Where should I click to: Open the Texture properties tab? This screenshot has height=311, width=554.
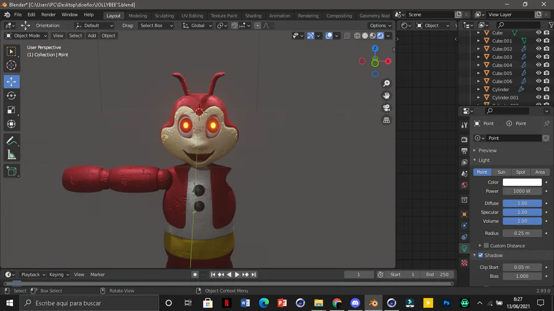coord(464,262)
